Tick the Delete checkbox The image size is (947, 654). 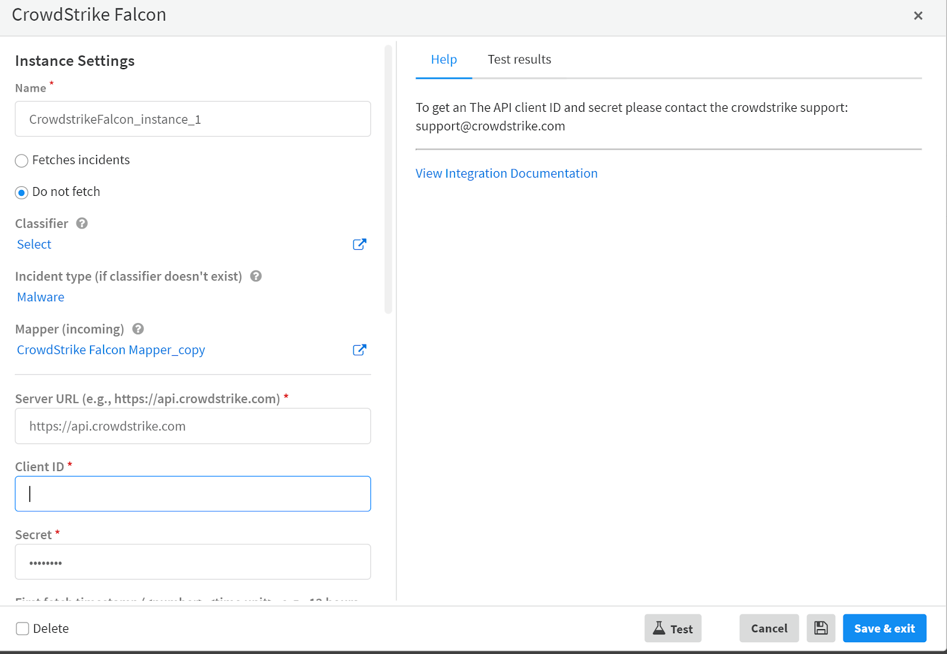click(22, 629)
